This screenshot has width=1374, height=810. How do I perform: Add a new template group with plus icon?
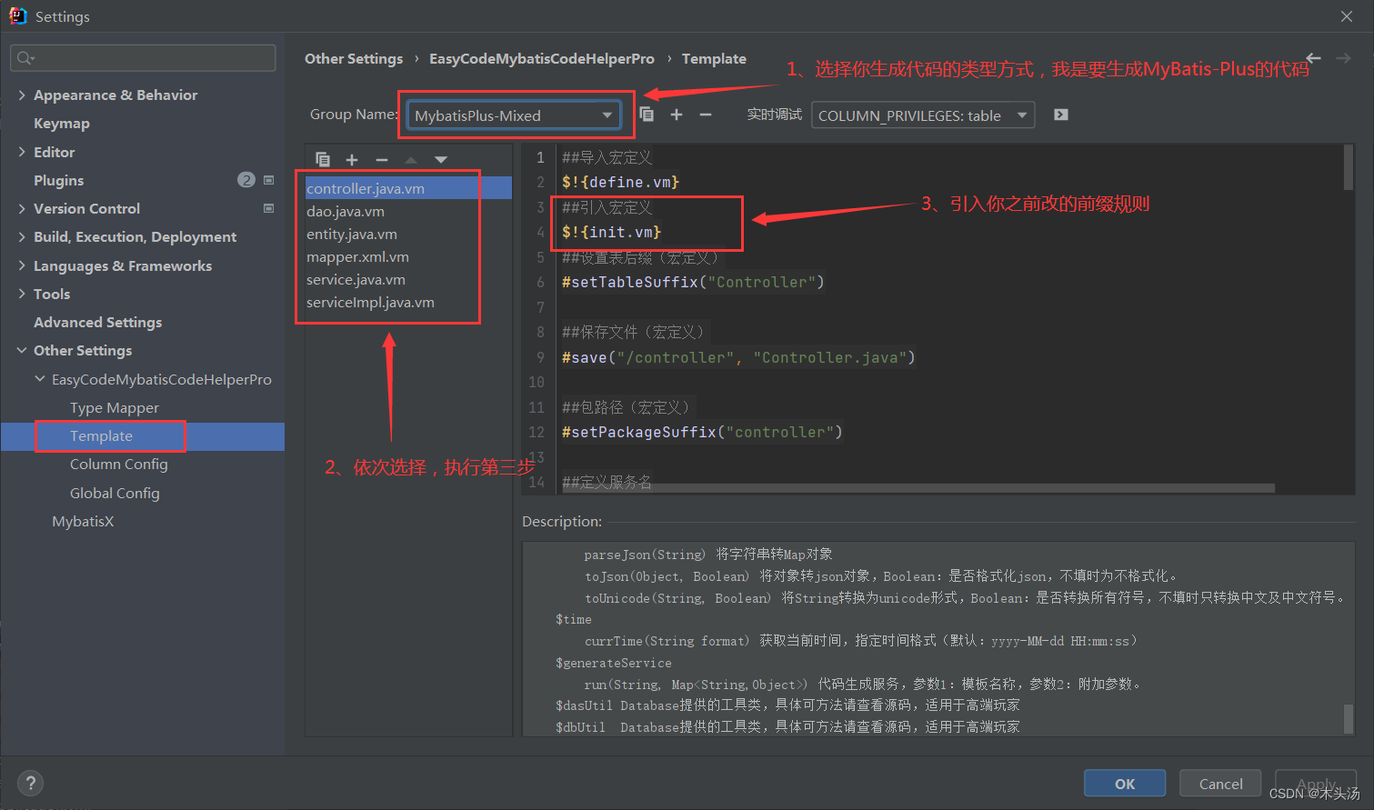675,114
